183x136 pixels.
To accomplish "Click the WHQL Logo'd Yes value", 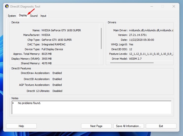I will coord(131,45).
